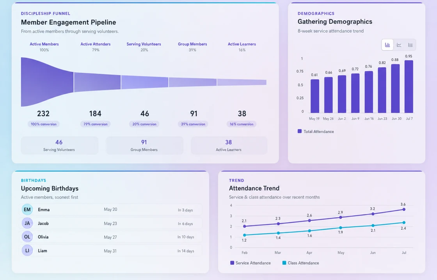Open Emma's birthday row name
Screen dimensions: 437x280
[x=44, y=210]
